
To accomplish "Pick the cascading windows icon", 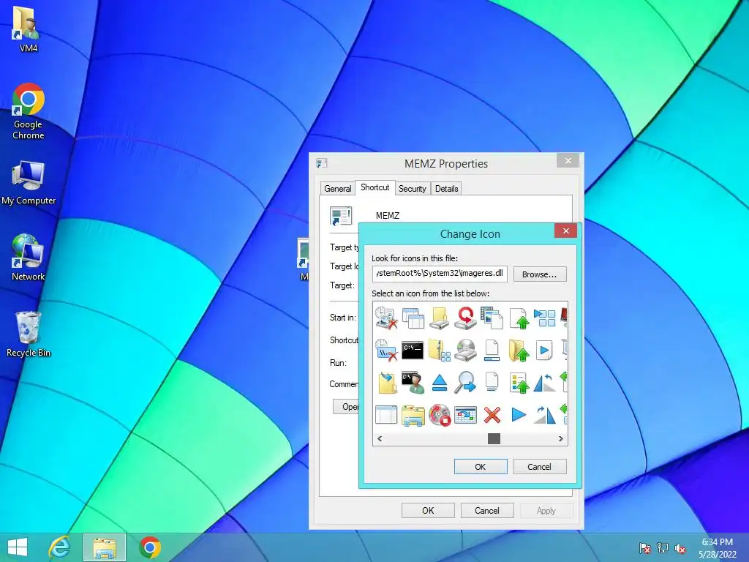I will [x=413, y=318].
